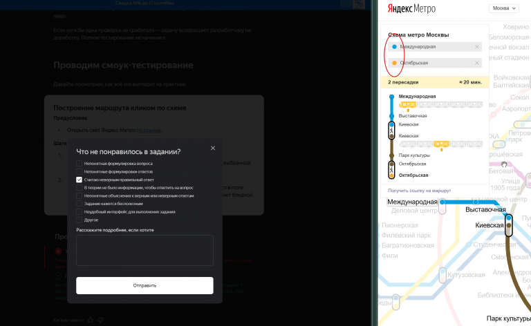
Task: Click the blue dot in Международная field
Action: click(x=394, y=47)
